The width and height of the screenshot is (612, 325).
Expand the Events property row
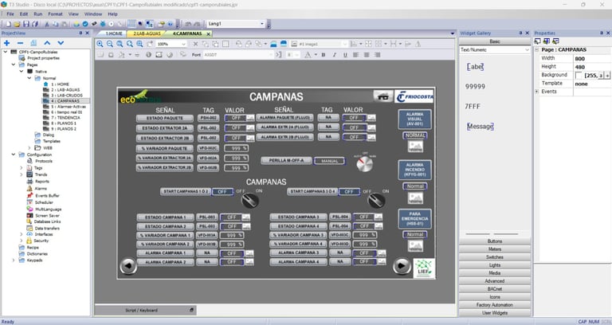536,92
